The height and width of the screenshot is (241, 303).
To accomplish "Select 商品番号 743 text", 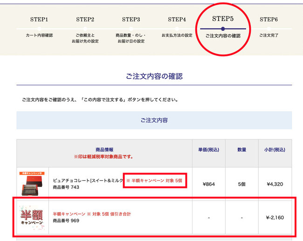I will click(66, 187).
